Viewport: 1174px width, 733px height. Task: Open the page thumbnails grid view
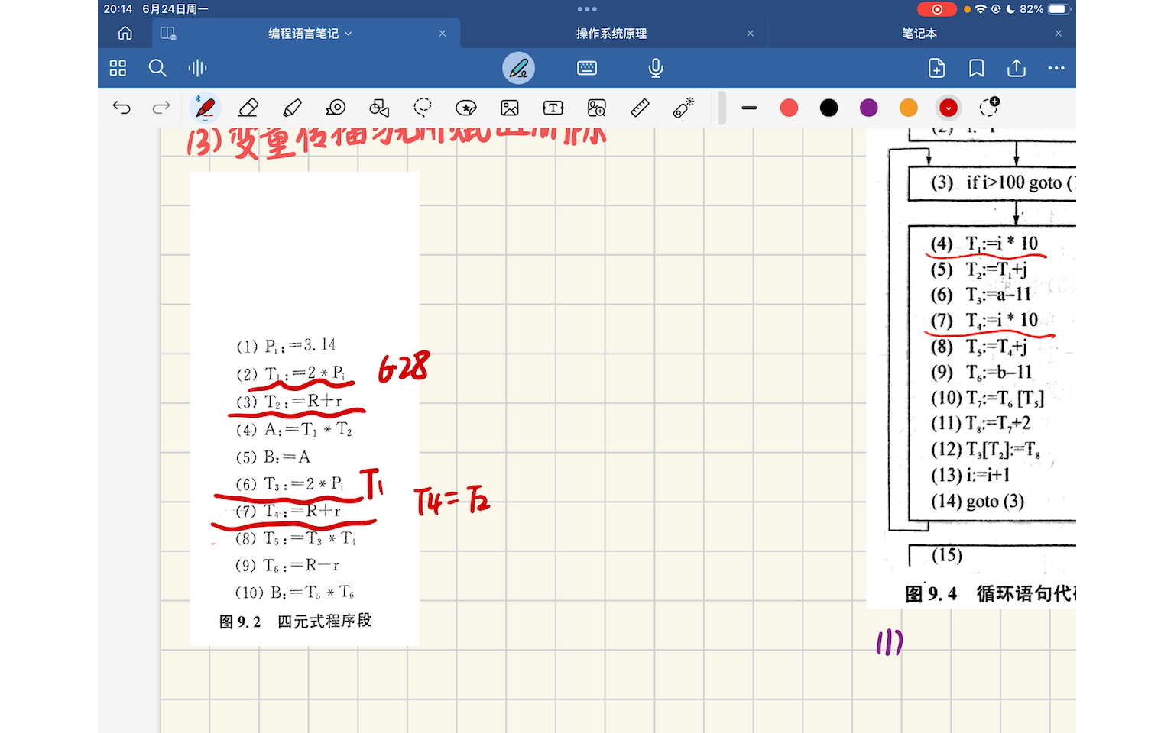(x=118, y=68)
